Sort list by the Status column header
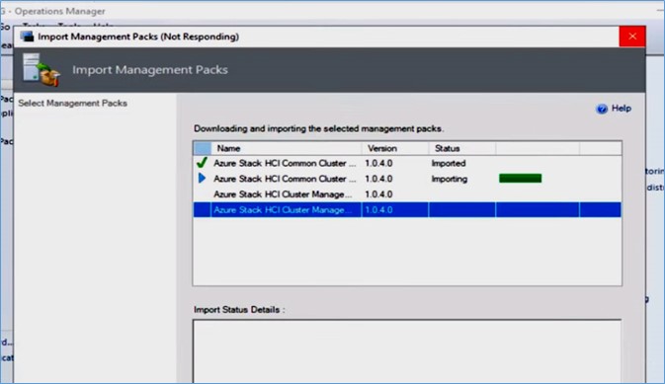665x384 pixels. click(461, 148)
